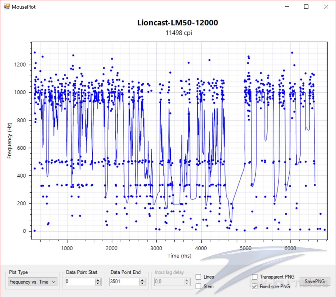
Task: Focus the Data Point Start input field
Action: tap(80, 282)
